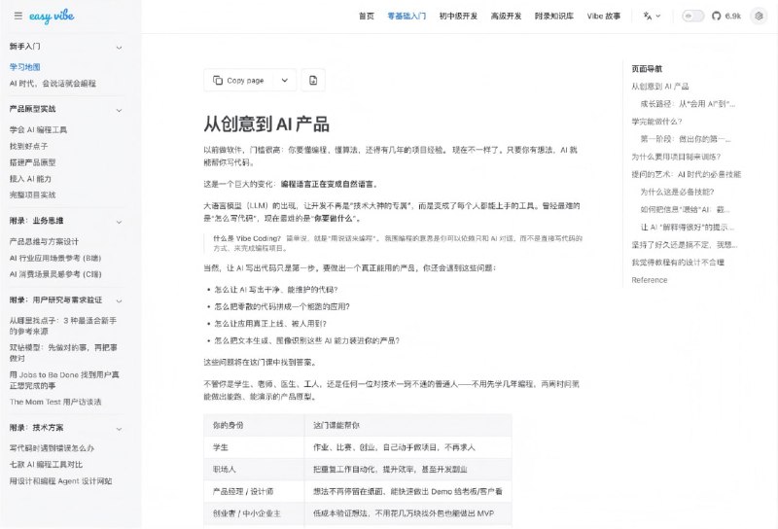778x529 pixels.
Task: Jump to 为什么要用项目制来训练？ section
Action: (676, 157)
